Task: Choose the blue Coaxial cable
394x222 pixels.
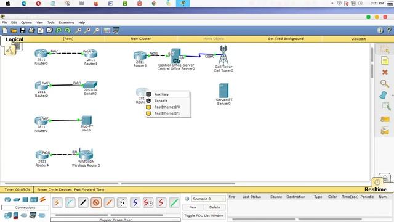Action: 135,203
